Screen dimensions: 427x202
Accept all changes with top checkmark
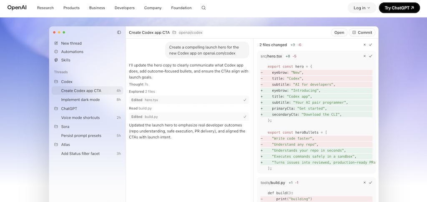coord(371,45)
